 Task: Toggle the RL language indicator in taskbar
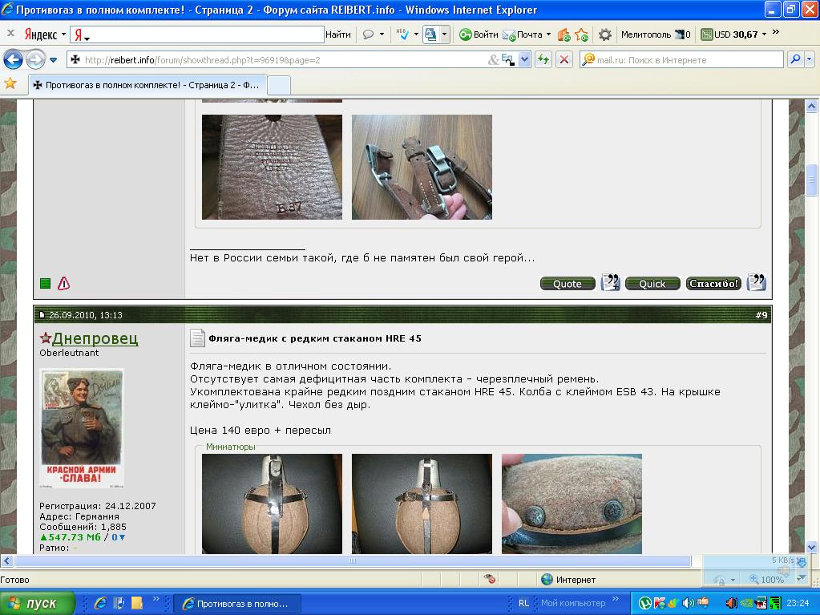(x=523, y=603)
